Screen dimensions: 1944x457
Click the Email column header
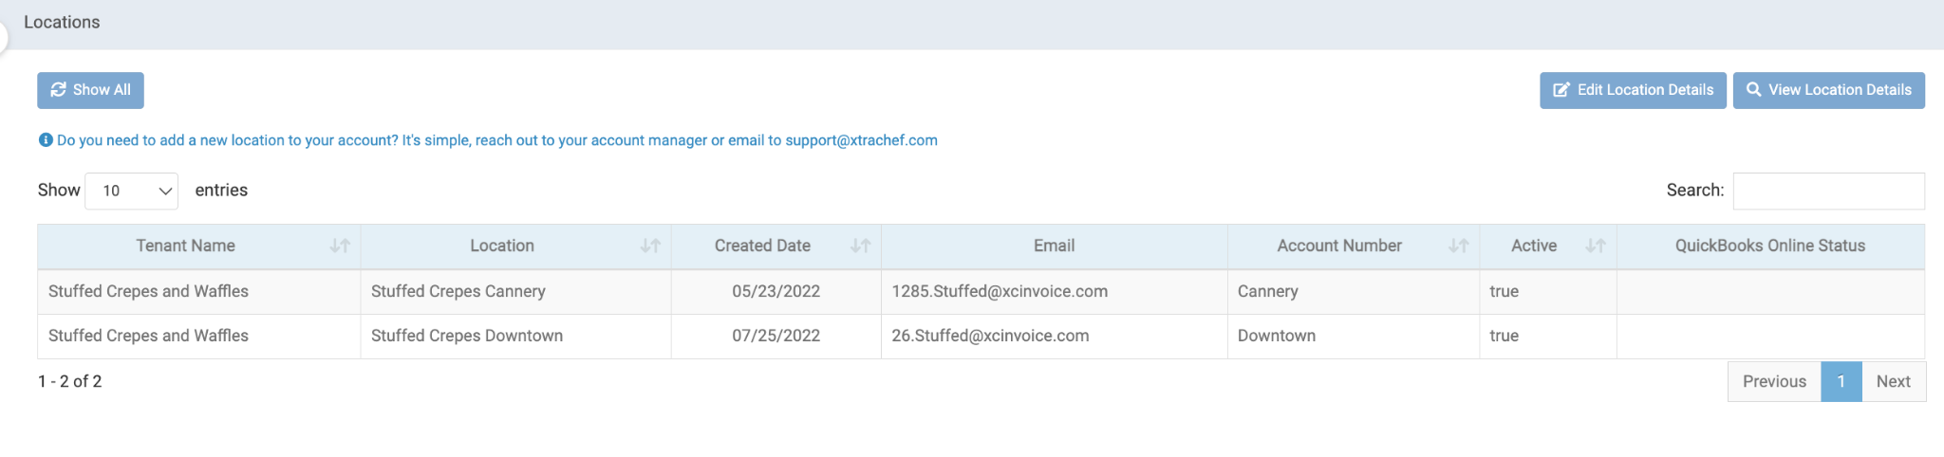(1054, 247)
